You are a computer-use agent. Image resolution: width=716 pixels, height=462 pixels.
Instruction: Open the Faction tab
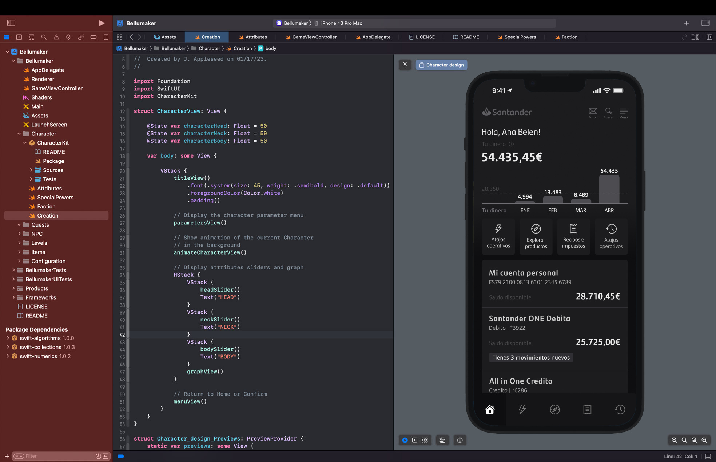click(x=566, y=37)
